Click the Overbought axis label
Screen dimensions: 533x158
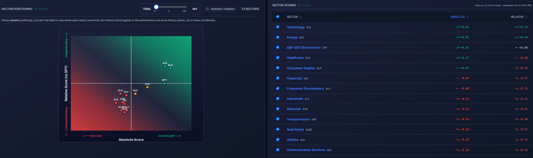pos(169,136)
